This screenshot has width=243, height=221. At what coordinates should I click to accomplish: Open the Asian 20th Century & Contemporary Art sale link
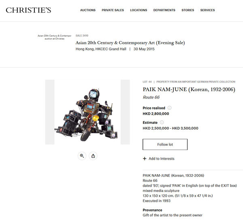(130, 43)
